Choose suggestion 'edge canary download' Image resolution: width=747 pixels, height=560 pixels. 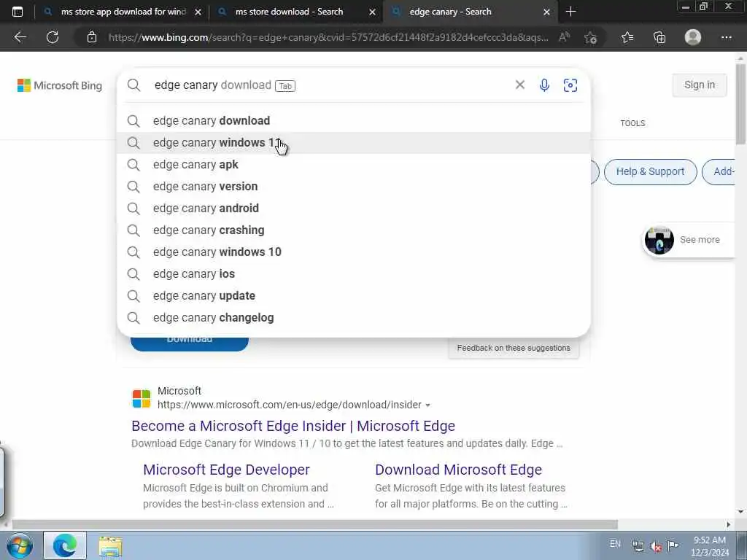click(x=354, y=120)
